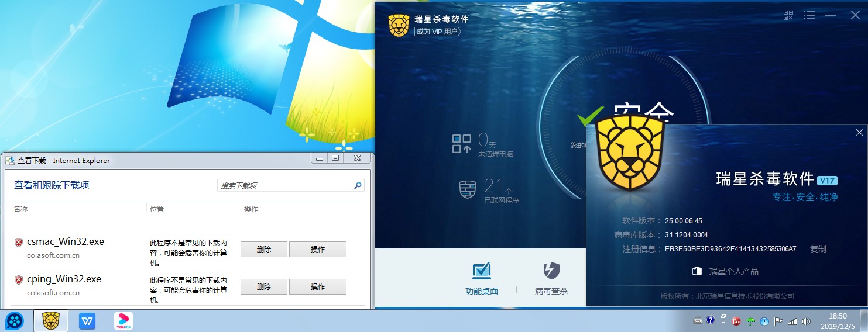This screenshot has width=868, height=332.
Task: Click red warning shield beside csmac_Win32.exe
Action: pyautogui.click(x=19, y=242)
